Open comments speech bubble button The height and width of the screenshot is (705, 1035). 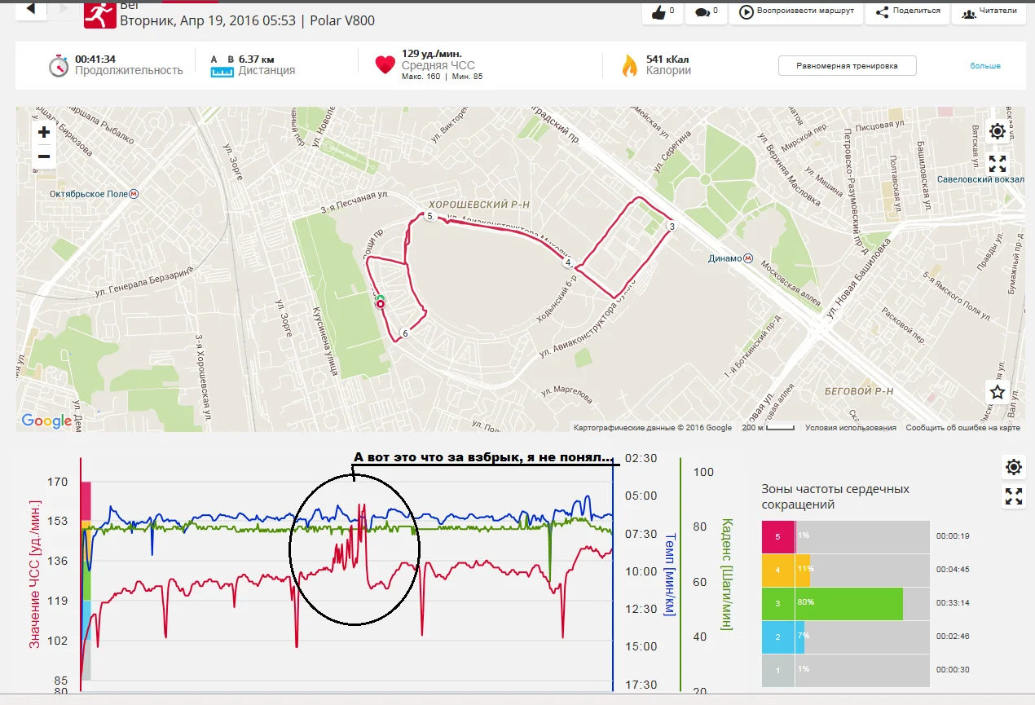pos(707,12)
